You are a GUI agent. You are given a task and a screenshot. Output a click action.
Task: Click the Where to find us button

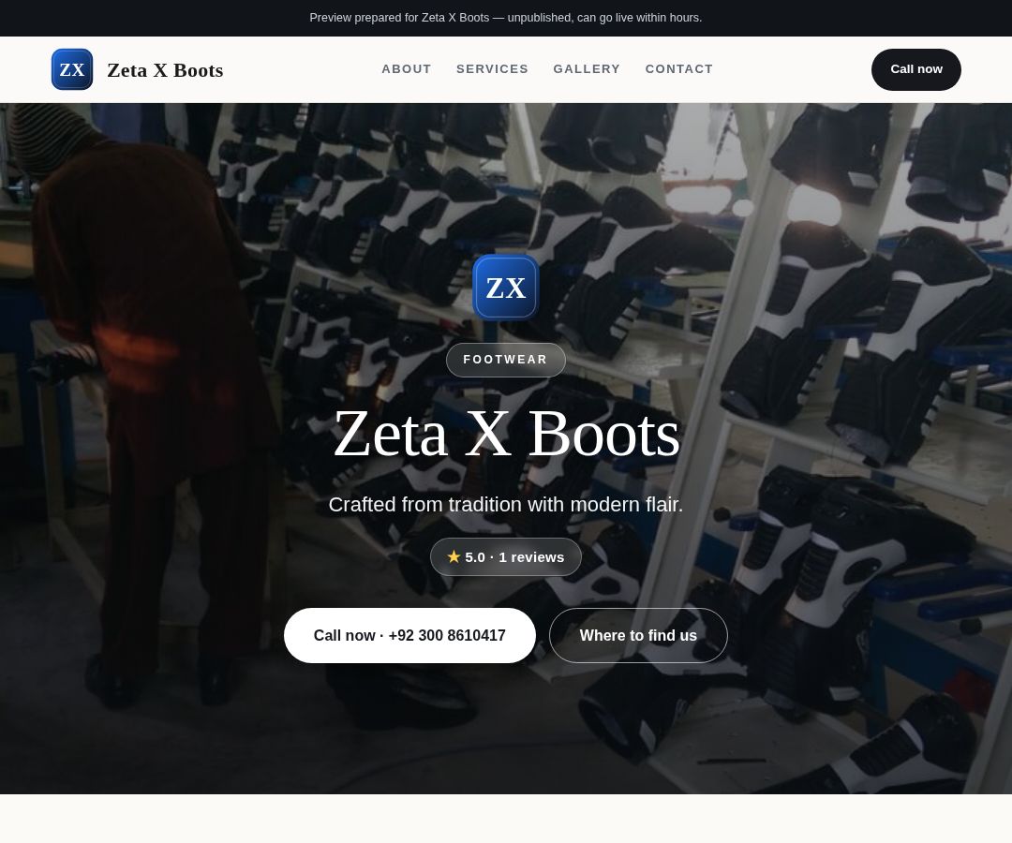tap(638, 635)
